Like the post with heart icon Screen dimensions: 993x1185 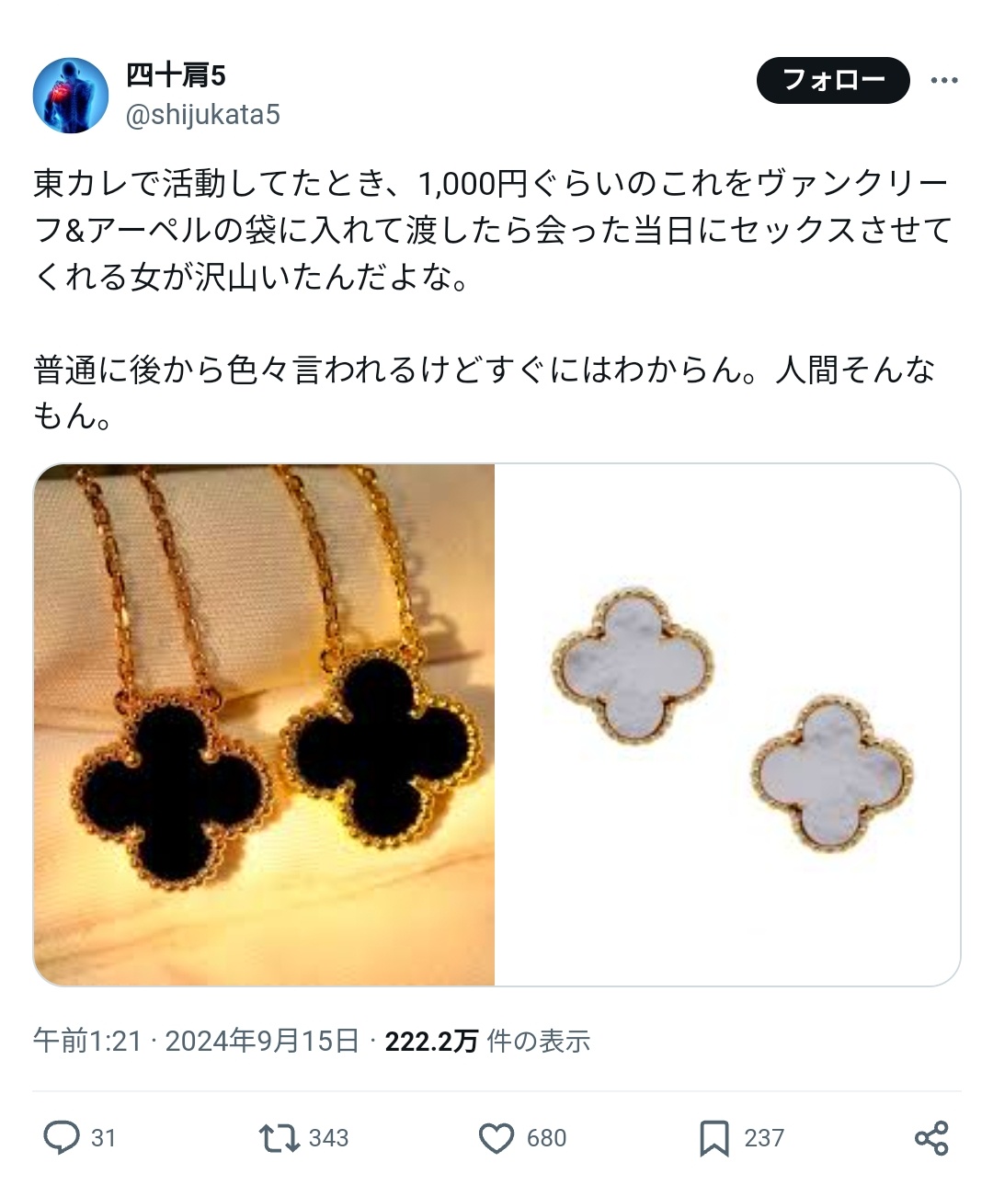point(496,1138)
